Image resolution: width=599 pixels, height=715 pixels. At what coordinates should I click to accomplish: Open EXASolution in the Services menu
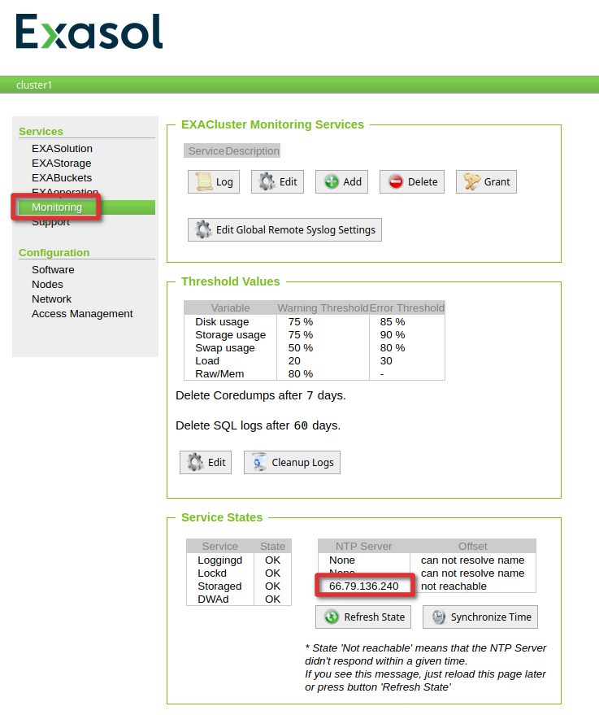click(62, 148)
